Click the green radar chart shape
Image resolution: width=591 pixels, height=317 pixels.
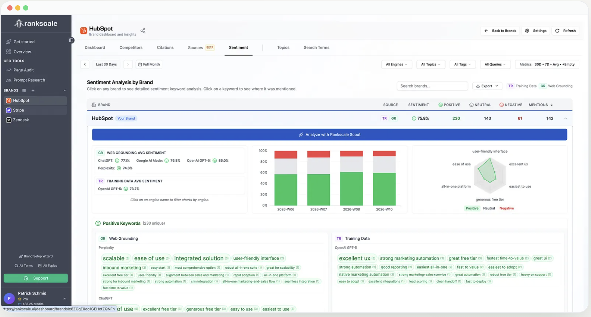click(x=487, y=170)
